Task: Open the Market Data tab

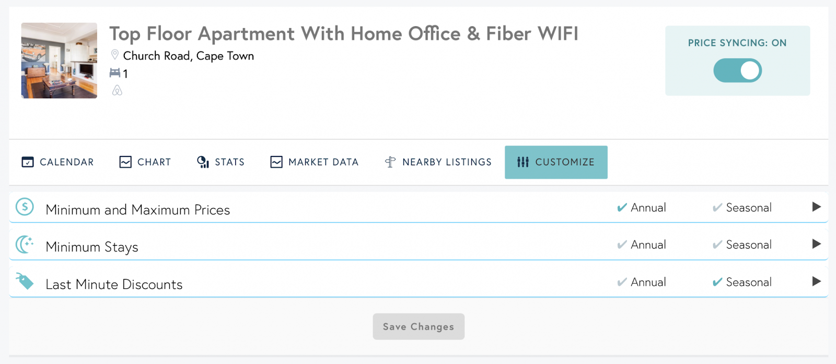Action: [x=314, y=162]
